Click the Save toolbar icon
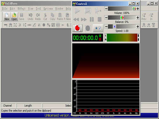Screen dimensions: 159x119 coord(22,17)
